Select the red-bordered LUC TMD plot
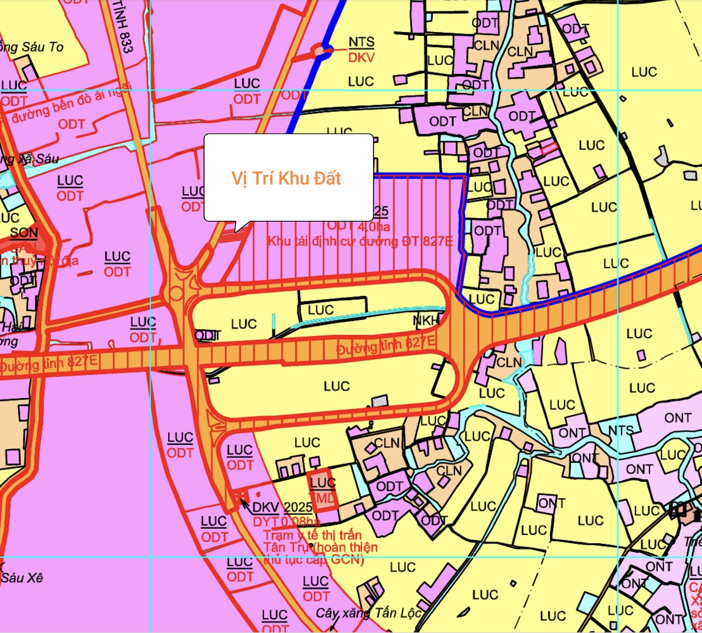 pyautogui.click(x=323, y=490)
